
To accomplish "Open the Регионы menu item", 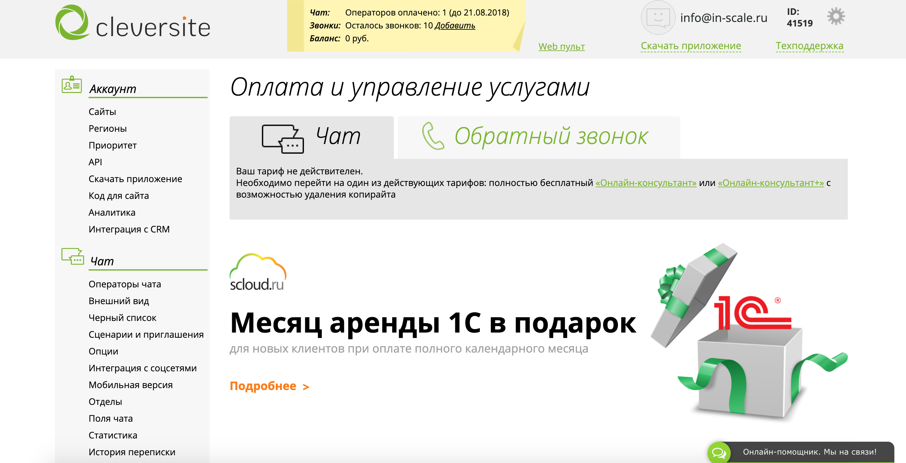I will tap(108, 129).
